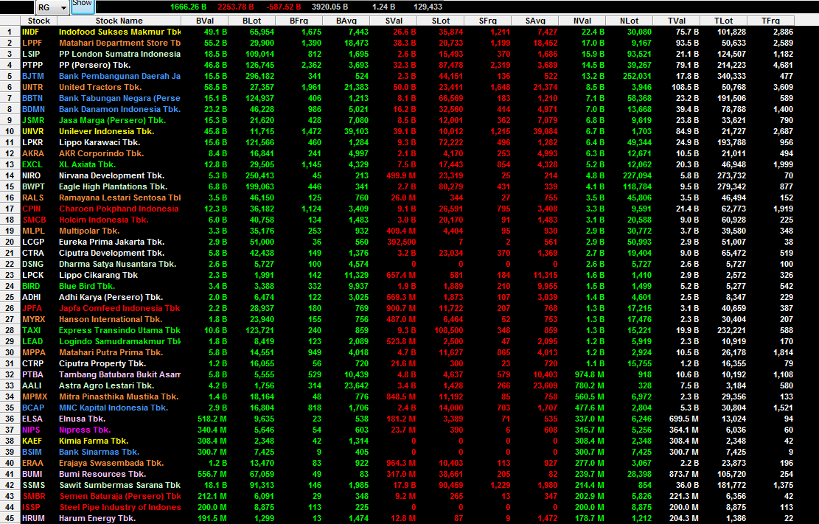
Task: Sort by the Stock Name column header
Action: (119, 21)
